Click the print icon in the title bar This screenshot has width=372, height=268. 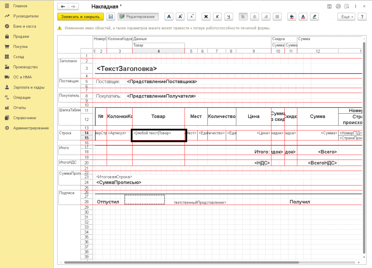(x=338, y=6)
